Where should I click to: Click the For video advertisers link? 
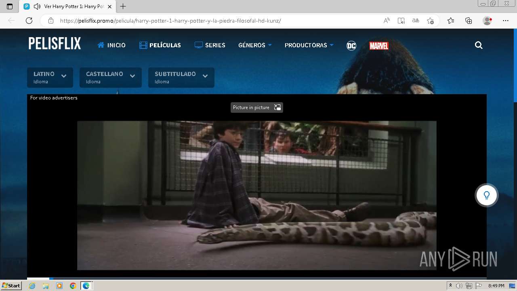point(54,98)
